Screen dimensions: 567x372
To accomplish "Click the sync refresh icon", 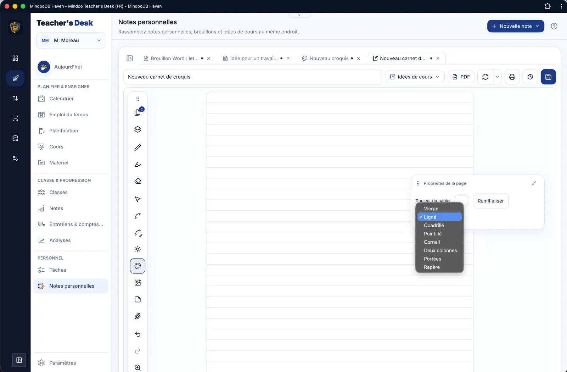I will [x=485, y=77].
